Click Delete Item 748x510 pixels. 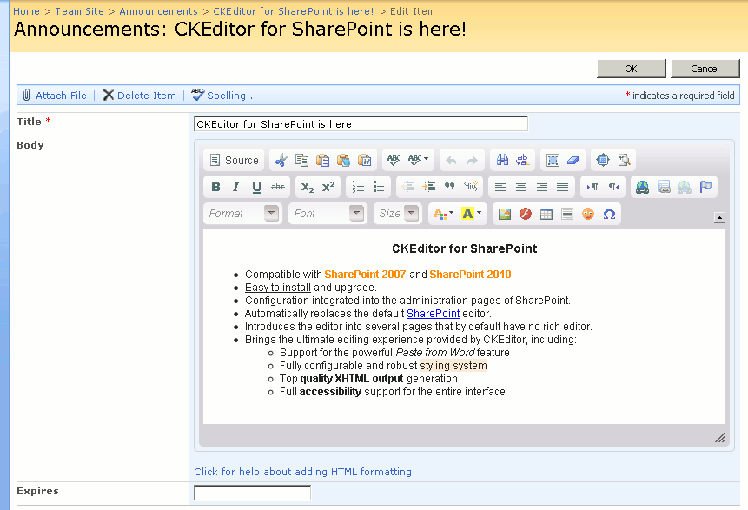tap(139, 96)
